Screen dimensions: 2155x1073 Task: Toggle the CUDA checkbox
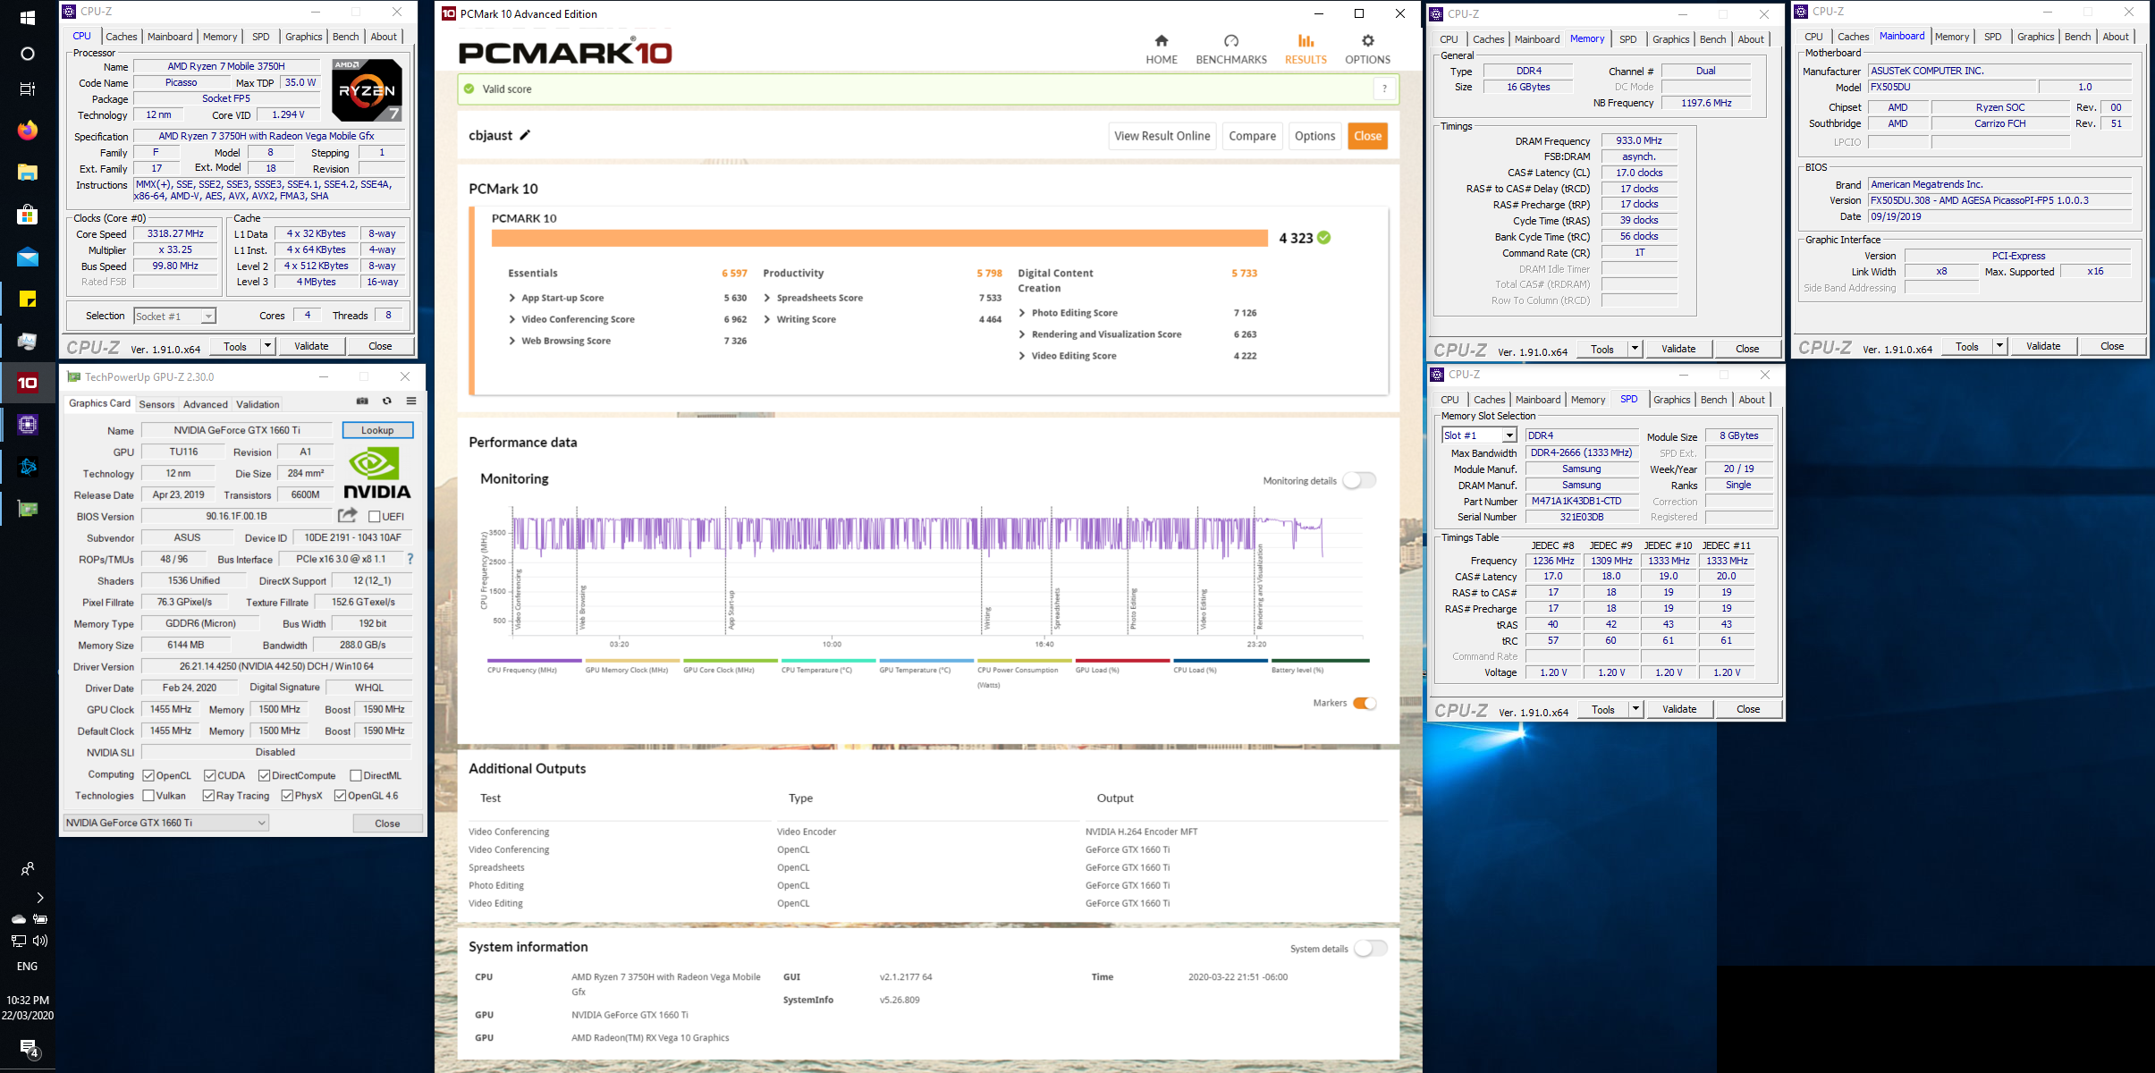coord(209,775)
